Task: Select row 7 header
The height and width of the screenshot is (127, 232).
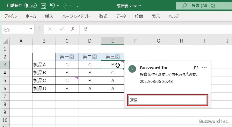Action: pyautogui.click(x=5, y=97)
